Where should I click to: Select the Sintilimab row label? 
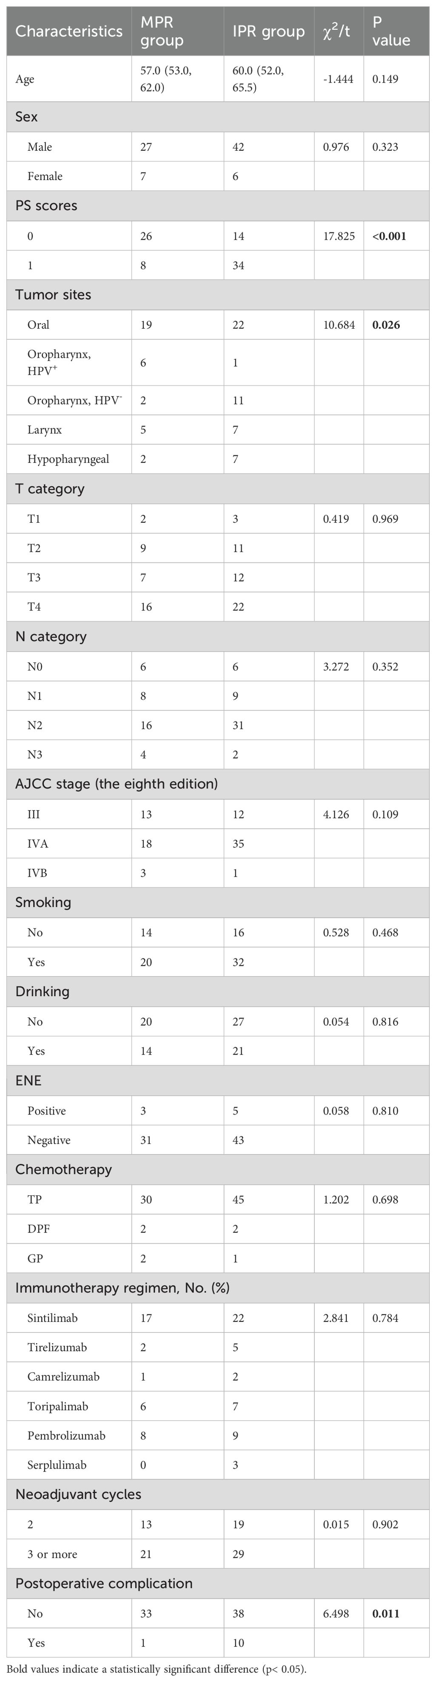tap(52, 1318)
